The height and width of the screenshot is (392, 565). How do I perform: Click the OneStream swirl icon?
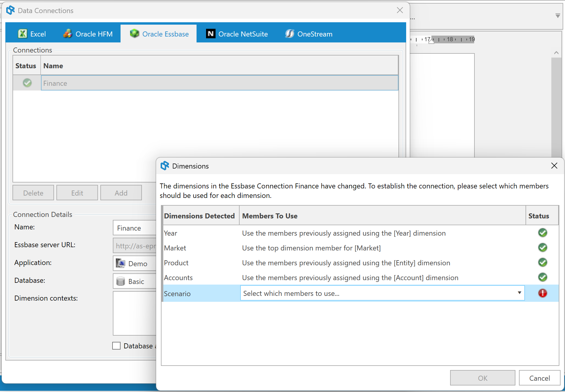pos(290,34)
